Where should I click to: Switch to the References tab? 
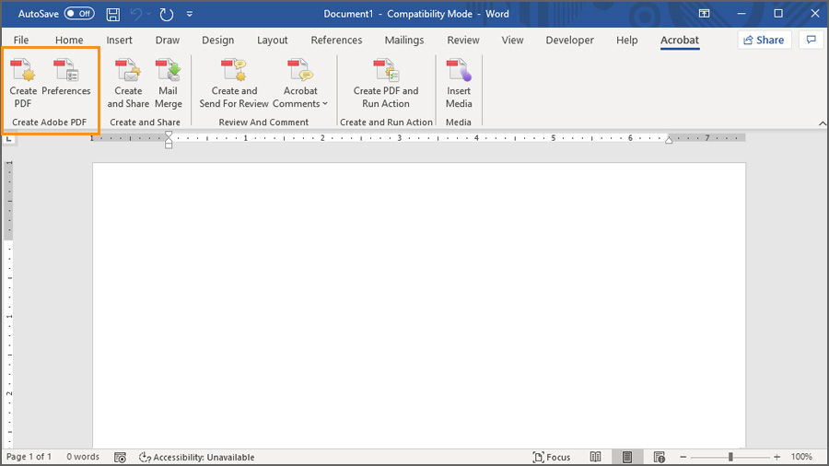[336, 41]
